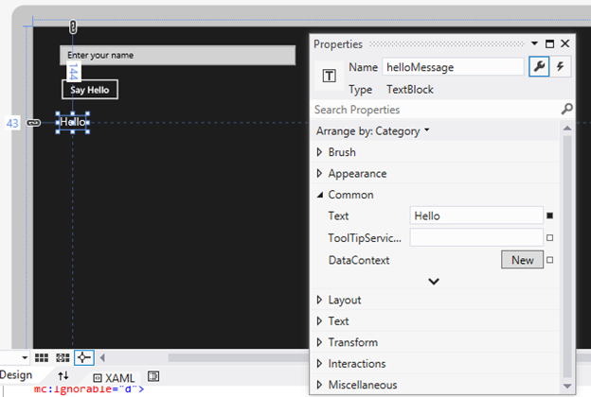591x397 pixels.
Task: Click the DataContext property label
Action: [x=359, y=260]
